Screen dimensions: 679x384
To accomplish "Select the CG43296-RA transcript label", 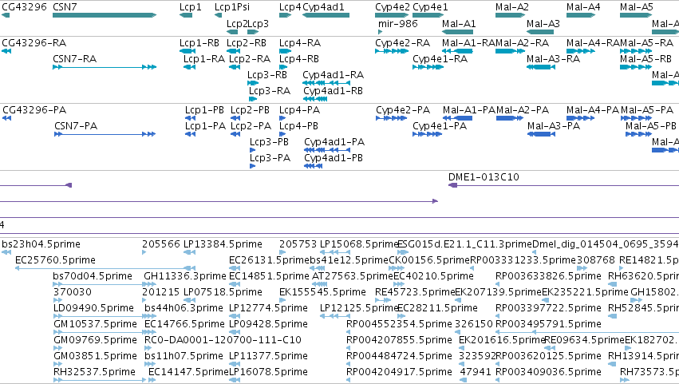I will 34,43.
